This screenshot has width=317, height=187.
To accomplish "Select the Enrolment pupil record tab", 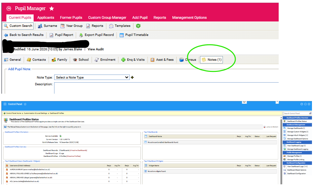I will tap(105, 60).
